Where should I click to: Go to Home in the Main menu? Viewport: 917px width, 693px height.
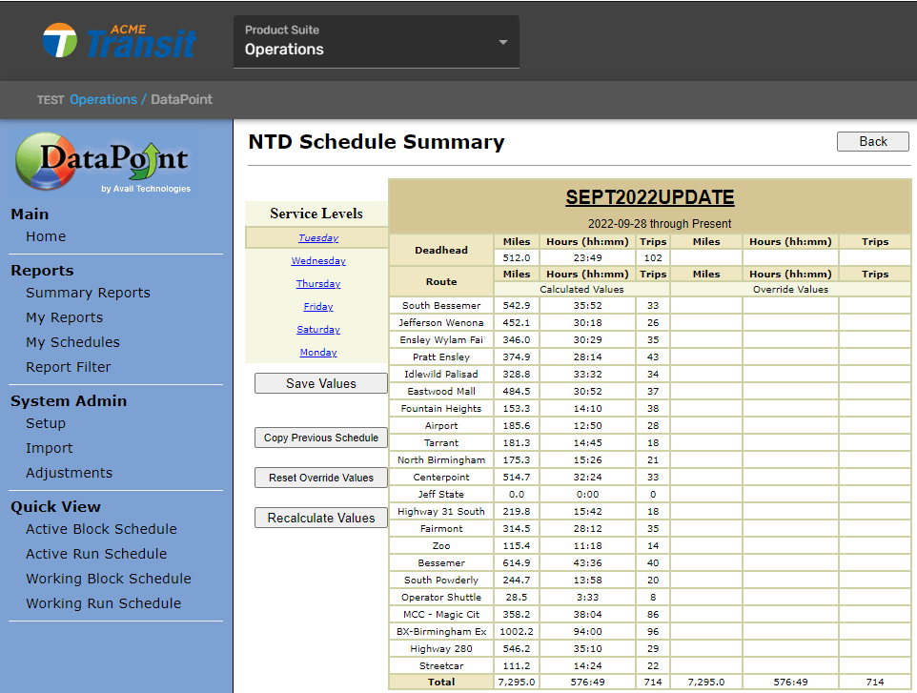coord(46,236)
